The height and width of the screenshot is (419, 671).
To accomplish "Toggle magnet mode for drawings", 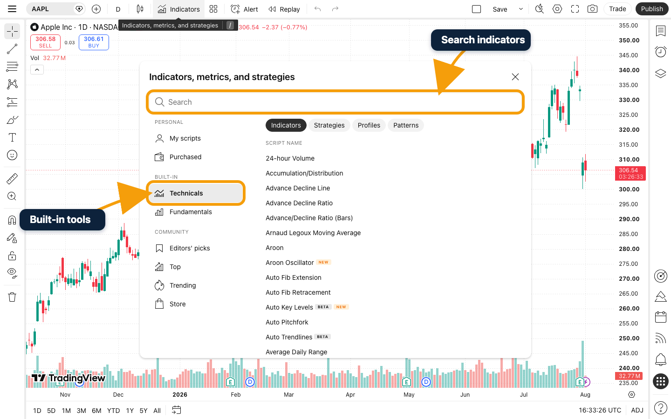I will click(12, 220).
